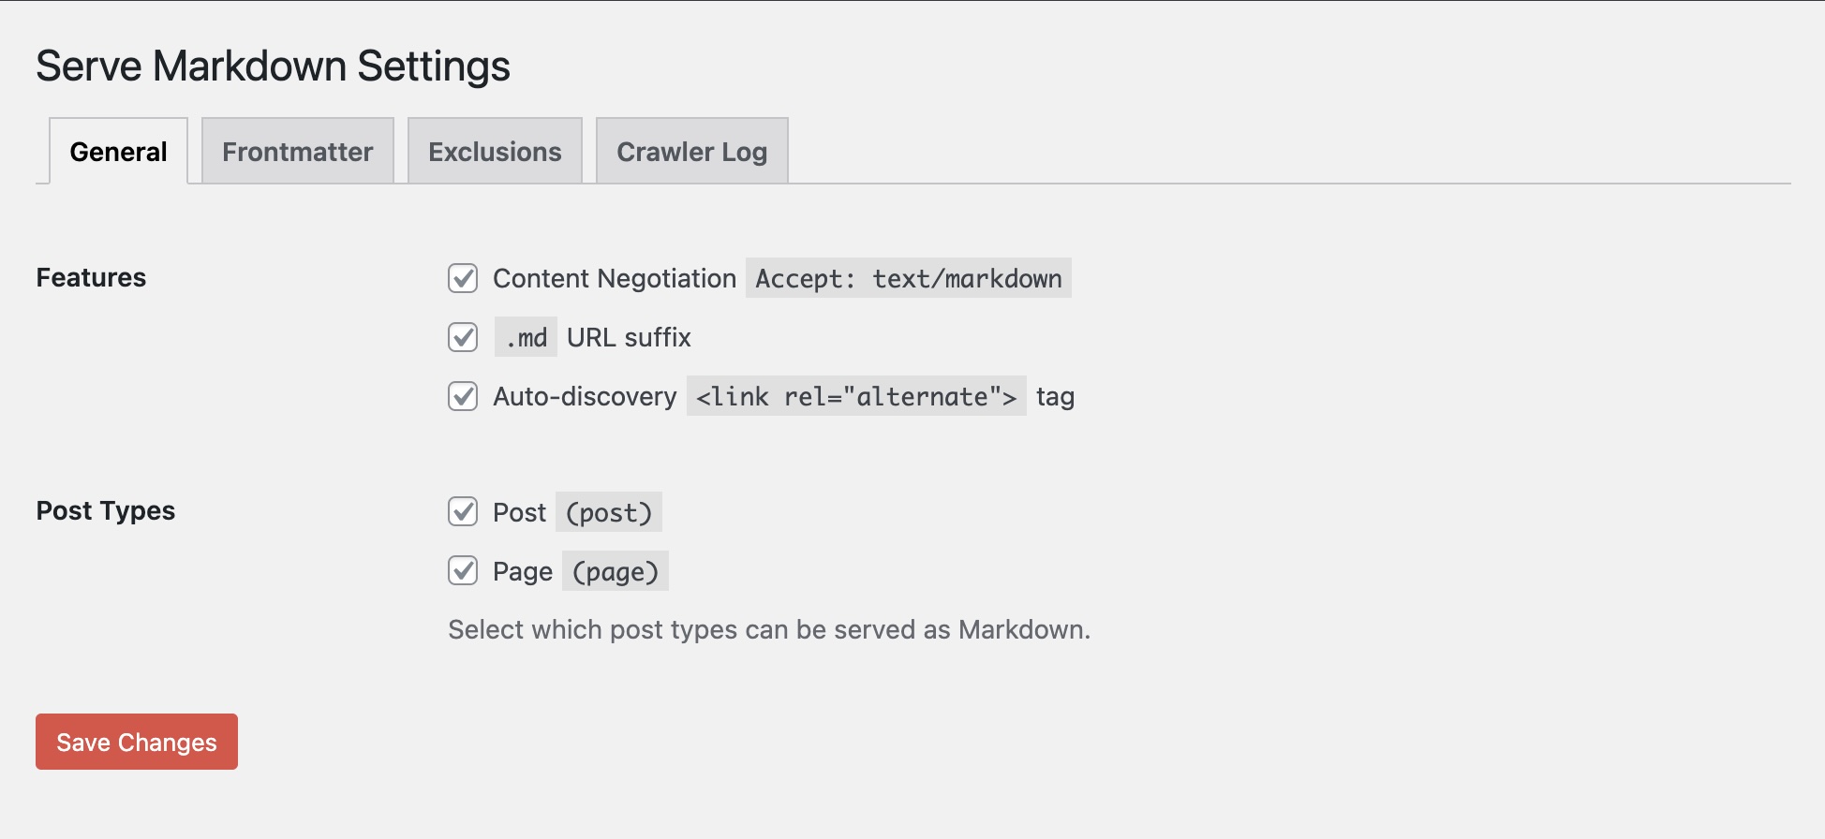Select the General tab

pyautogui.click(x=116, y=151)
